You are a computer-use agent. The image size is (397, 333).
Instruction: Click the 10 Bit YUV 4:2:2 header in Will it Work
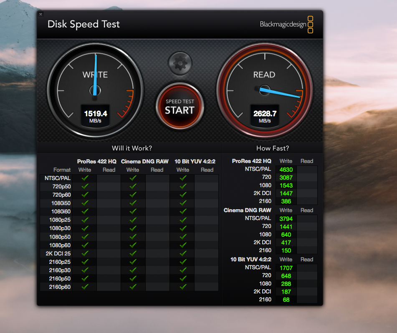click(195, 161)
